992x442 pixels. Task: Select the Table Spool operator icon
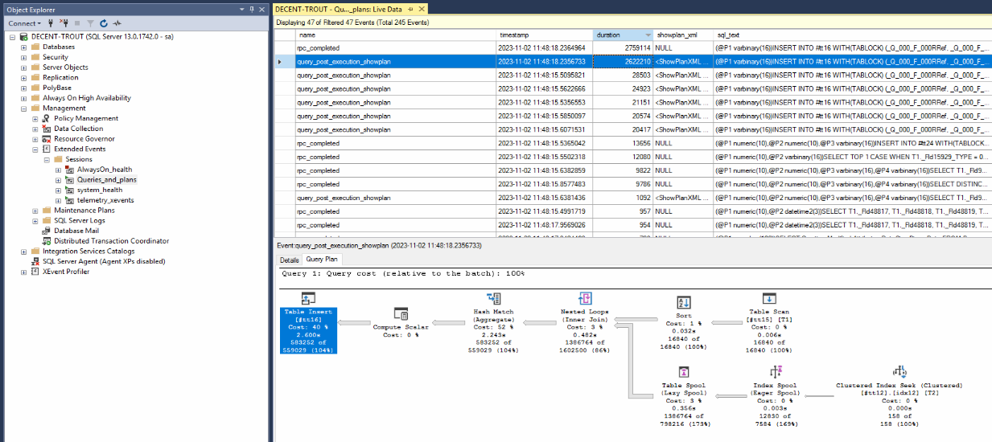coord(684,371)
